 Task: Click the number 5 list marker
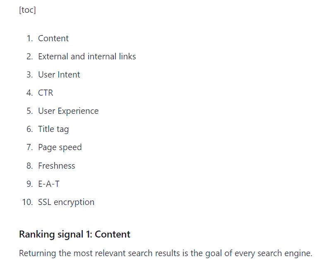[x=30, y=111]
